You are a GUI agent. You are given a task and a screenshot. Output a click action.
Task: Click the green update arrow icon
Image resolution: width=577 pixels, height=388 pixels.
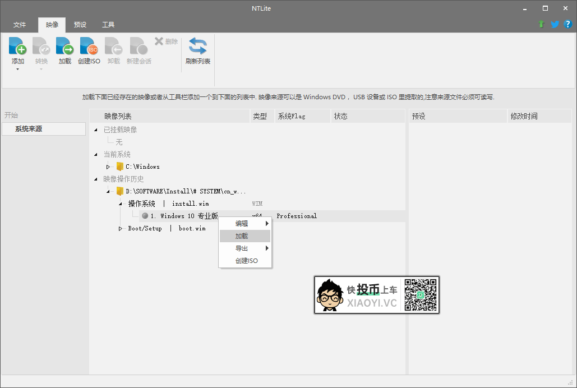click(x=541, y=24)
